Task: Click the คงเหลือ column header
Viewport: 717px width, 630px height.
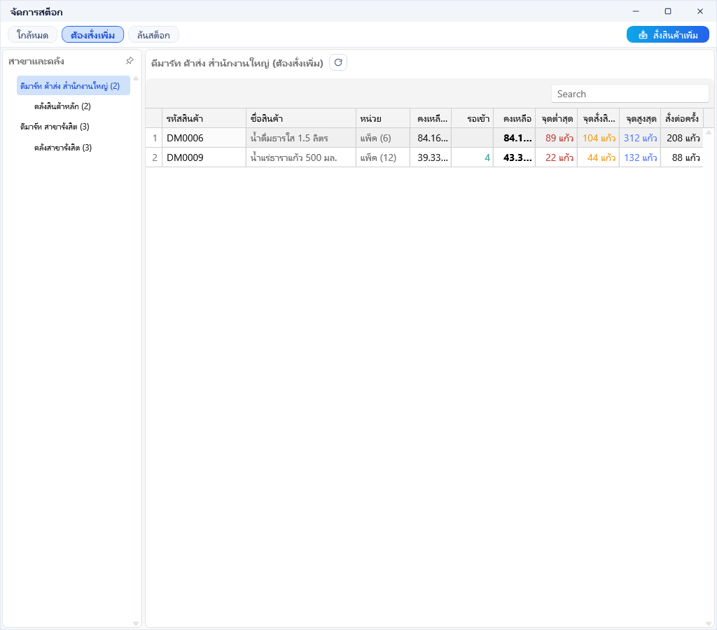Action: tap(515, 118)
